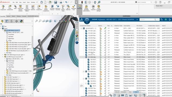
Task: Collapse the 301-0002 Motor mount tree node
Action: point(3,30)
